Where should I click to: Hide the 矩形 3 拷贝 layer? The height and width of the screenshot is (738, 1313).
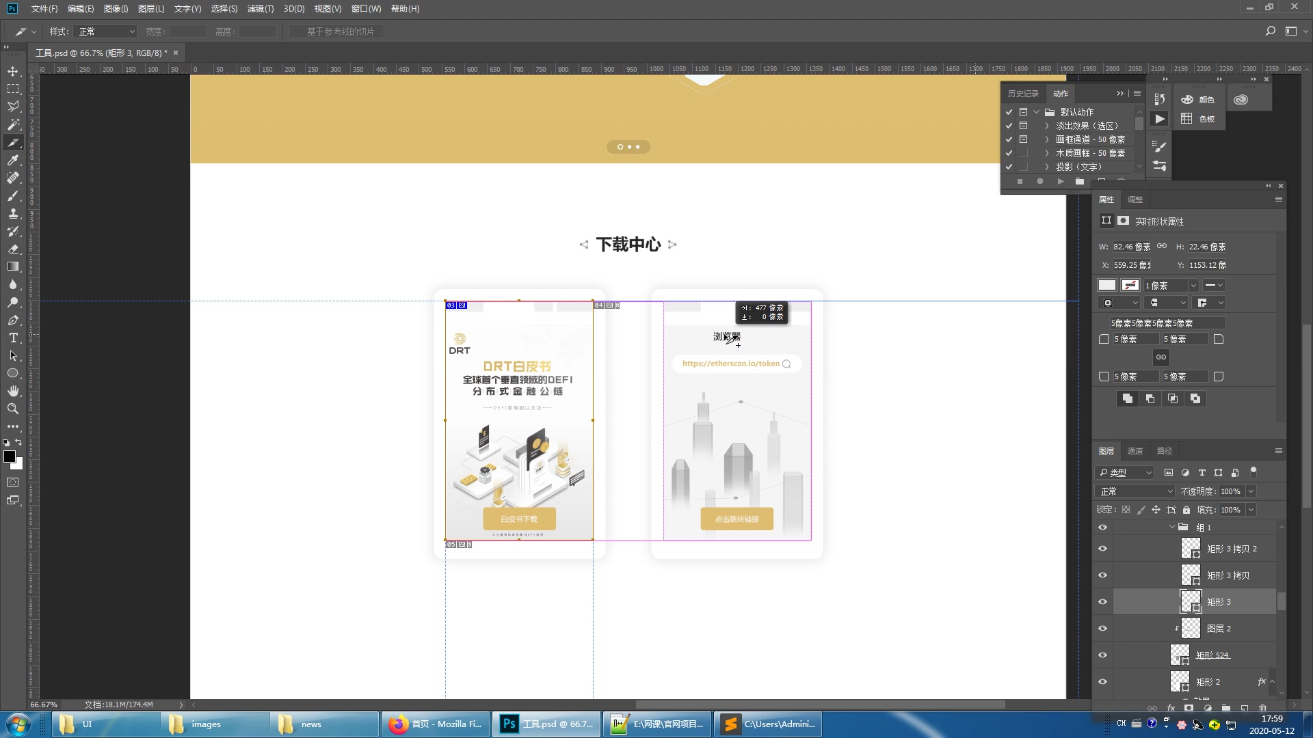[x=1102, y=575]
